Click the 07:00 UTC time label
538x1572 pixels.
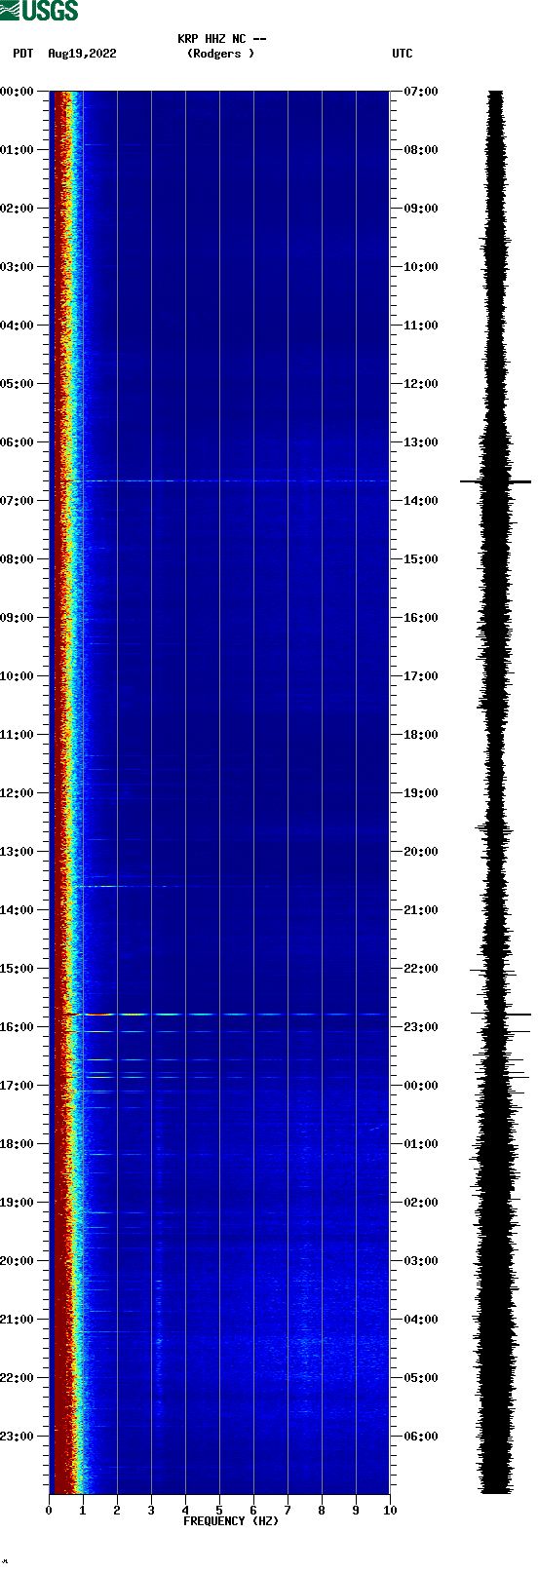click(x=421, y=92)
